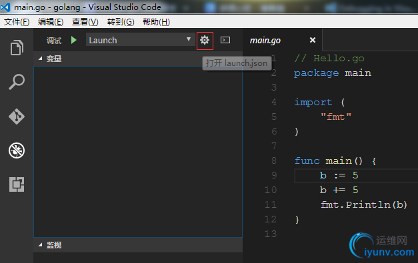Open the Explorer files view
This screenshot has width=418, height=263.
click(17, 47)
